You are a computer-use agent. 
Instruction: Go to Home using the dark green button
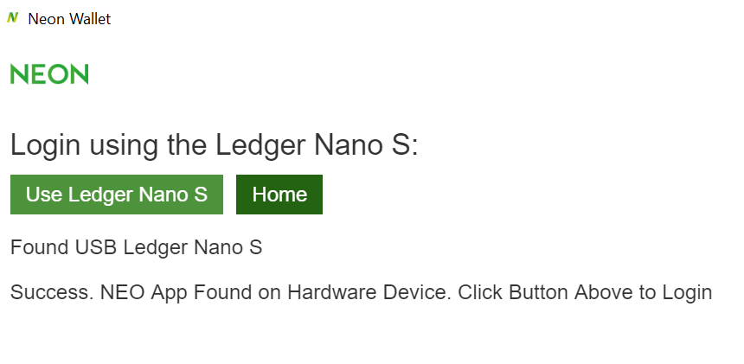tap(279, 195)
